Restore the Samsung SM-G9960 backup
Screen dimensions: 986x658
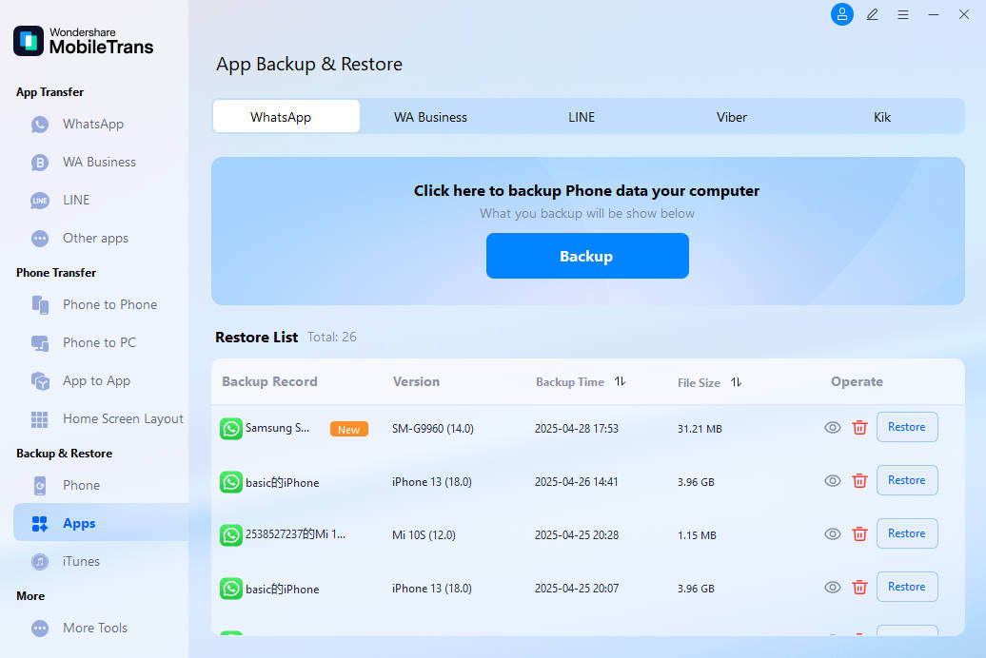point(906,427)
